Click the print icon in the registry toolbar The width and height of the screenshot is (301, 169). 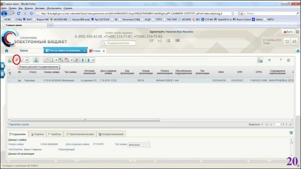point(36,60)
